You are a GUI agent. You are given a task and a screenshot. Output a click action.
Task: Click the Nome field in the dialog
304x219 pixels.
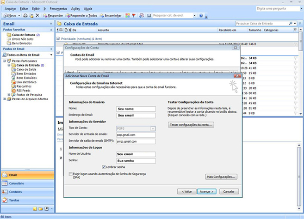pyautogui.click(x=136, y=109)
